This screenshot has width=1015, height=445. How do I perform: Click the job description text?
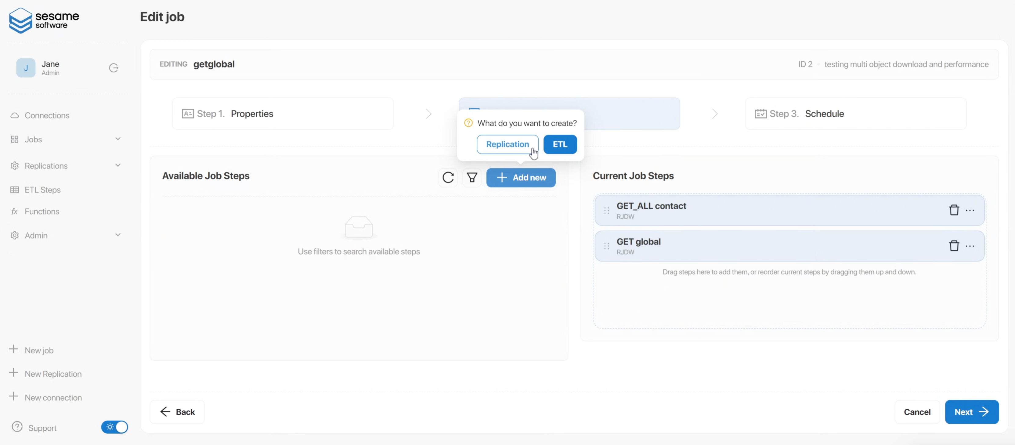[906, 64]
